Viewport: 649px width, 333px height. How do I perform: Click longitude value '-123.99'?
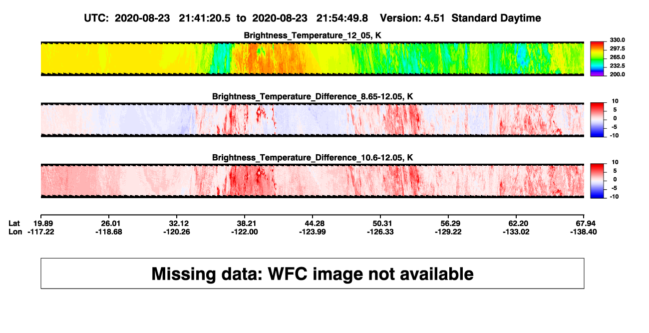[x=313, y=232]
